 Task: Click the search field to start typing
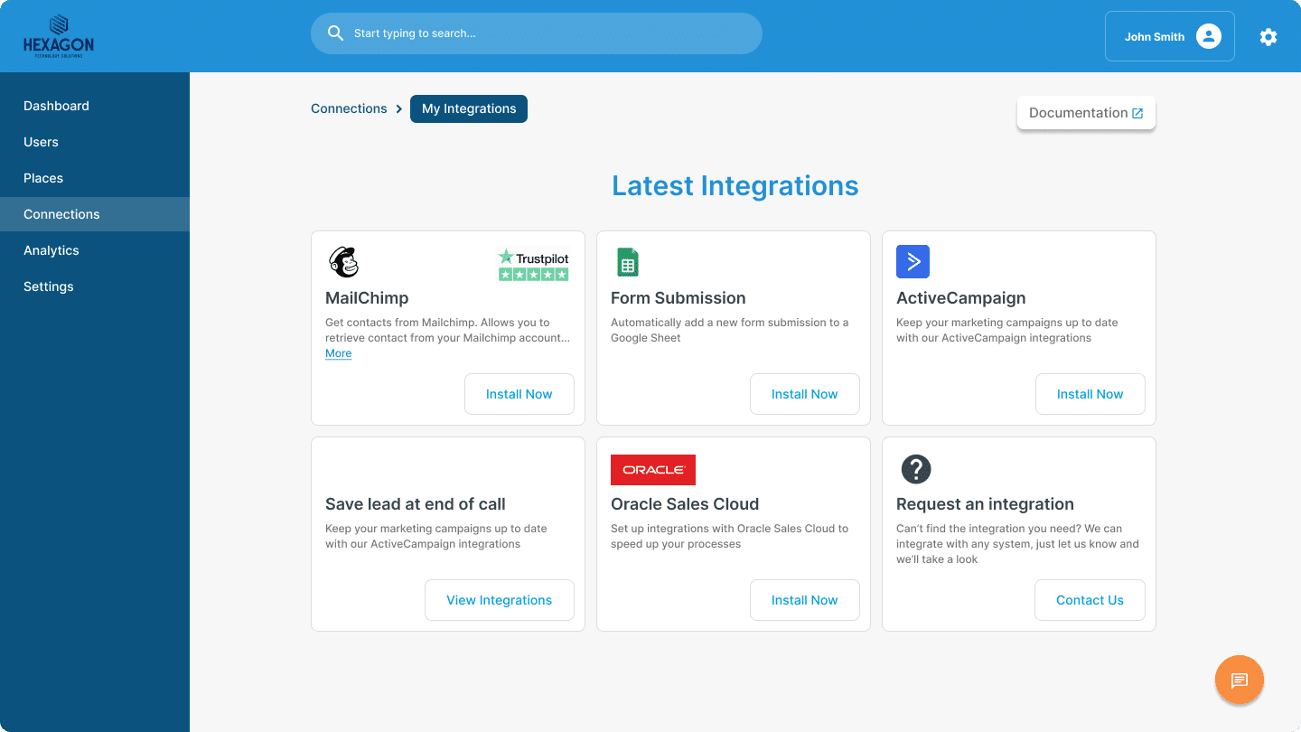point(536,33)
